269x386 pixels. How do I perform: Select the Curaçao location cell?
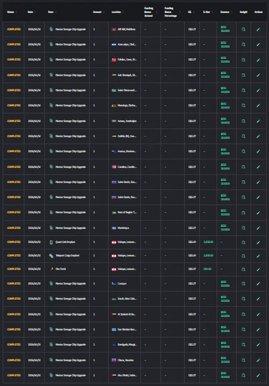pyautogui.click(x=124, y=284)
